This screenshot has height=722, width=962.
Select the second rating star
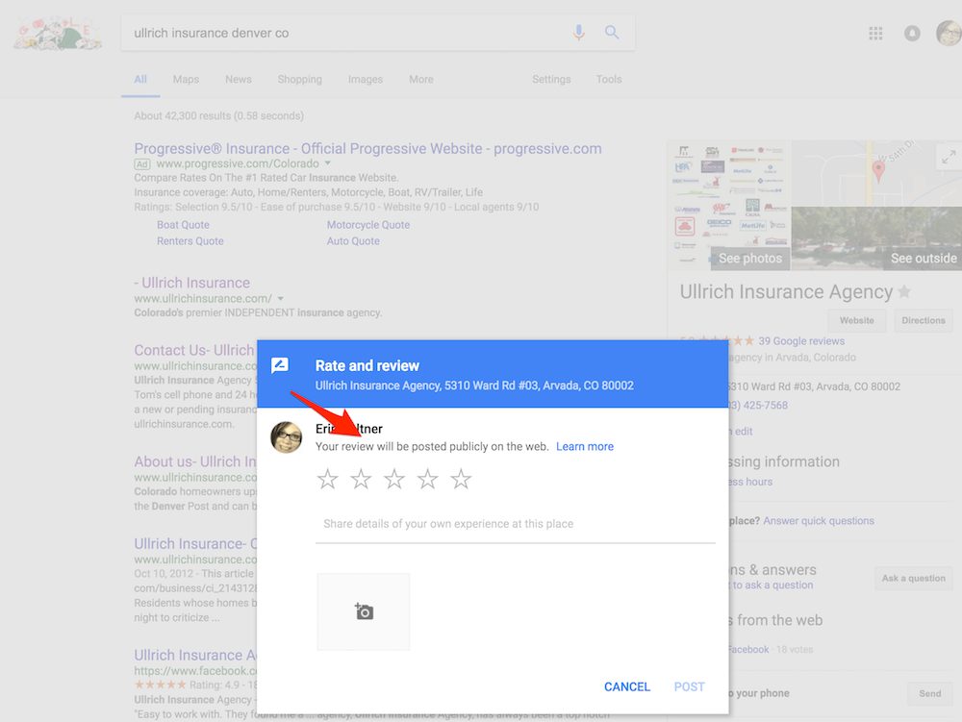361,479
